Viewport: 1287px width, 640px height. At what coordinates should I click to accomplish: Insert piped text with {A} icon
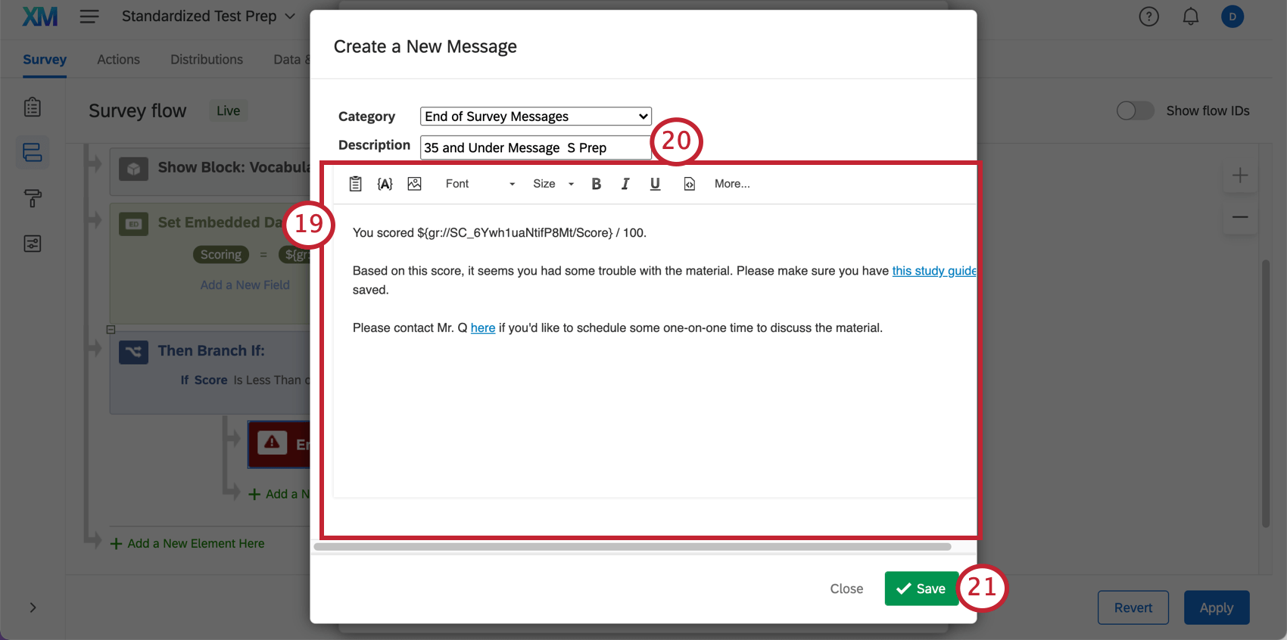click(385, 184)
